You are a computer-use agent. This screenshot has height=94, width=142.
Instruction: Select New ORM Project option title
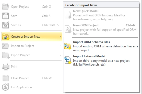click(86, 25)
